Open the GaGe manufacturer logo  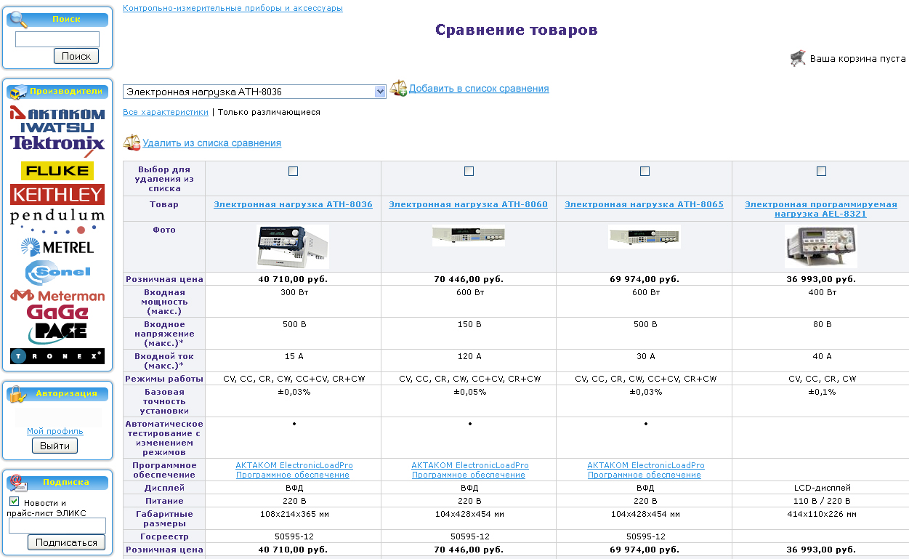coord(57,312)
